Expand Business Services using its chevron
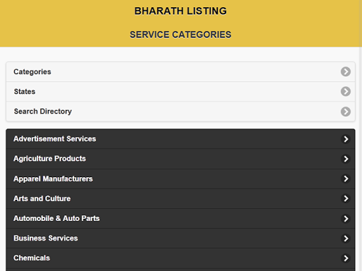Viewport: 362px width, 271px height. click(x=346, y=239)
